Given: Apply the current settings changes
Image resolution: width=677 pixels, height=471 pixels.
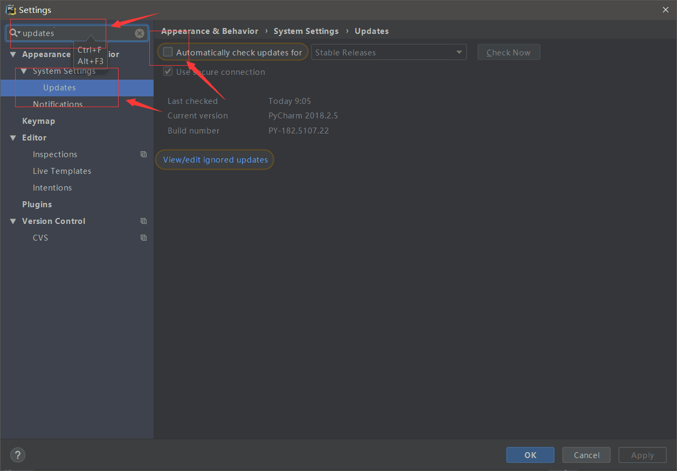Looking at the screenshot, I should [x=643, y=455].
